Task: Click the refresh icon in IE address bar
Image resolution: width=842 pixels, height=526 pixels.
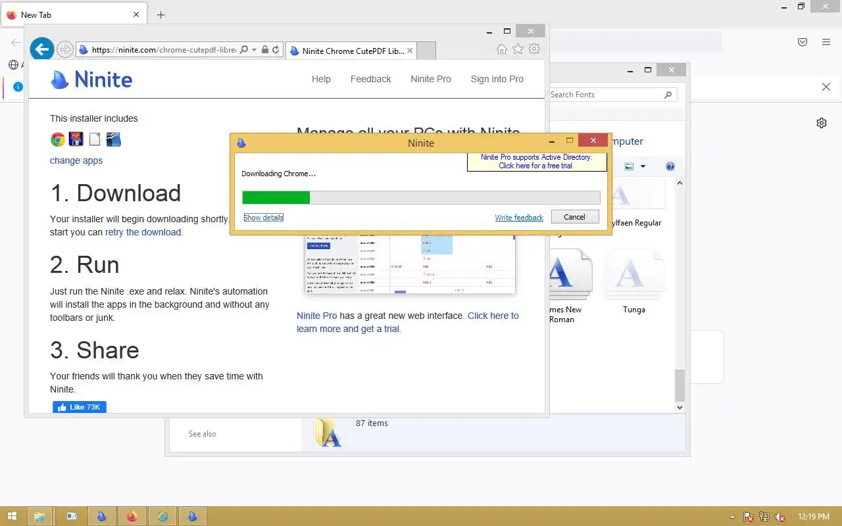Action: pyautogui.click(x=276, y=49)
